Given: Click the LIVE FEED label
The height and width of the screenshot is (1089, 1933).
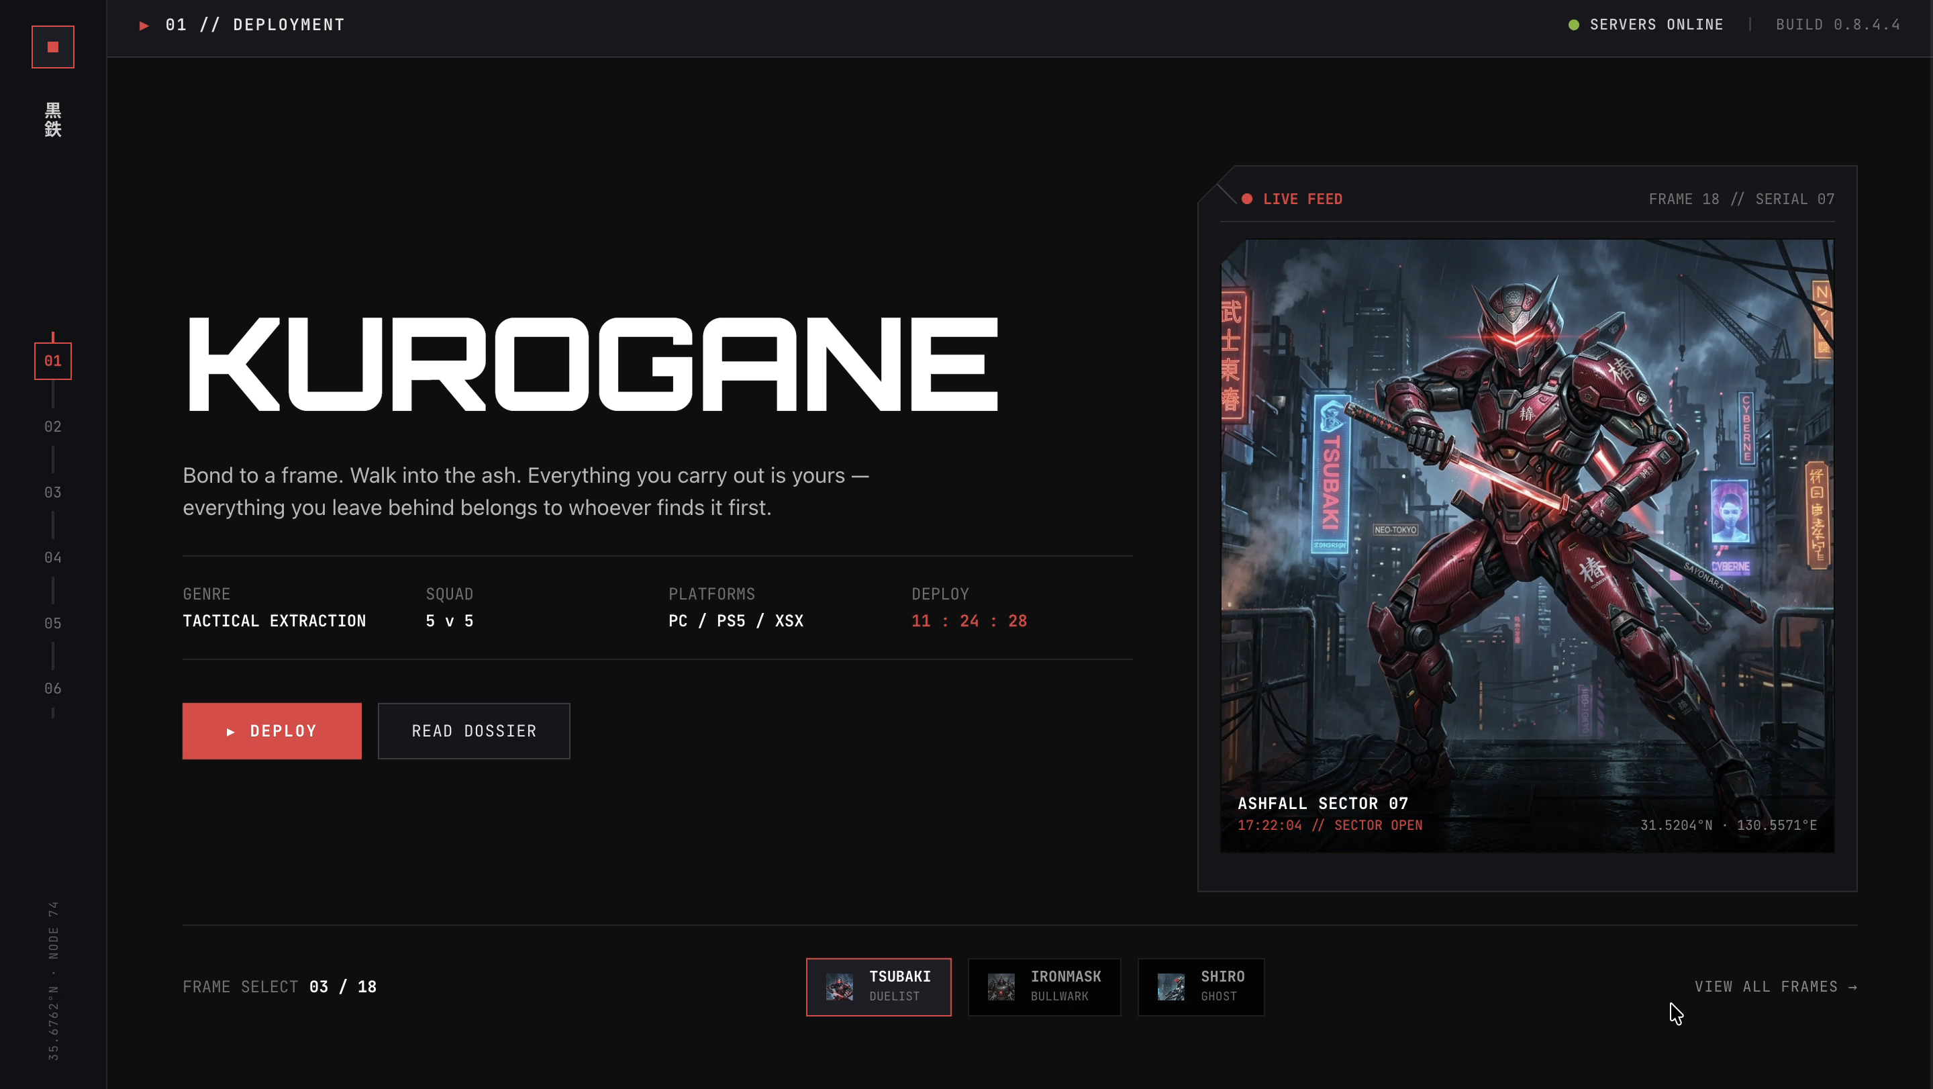Looking at the screenshot, I should point(1302,199).
